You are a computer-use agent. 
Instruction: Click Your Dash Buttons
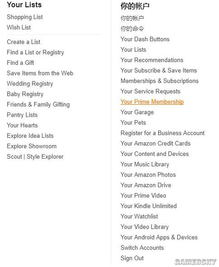pyautogui.click(x=145, y=39)
